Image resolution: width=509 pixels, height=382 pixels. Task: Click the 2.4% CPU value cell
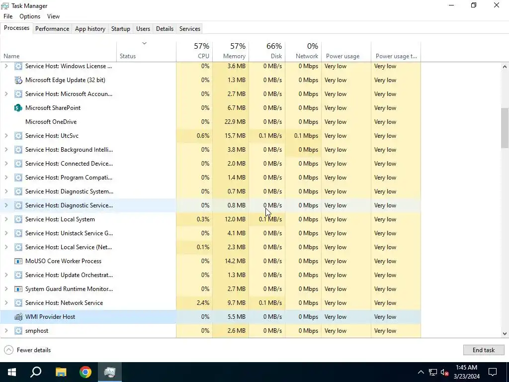(194, 303)
